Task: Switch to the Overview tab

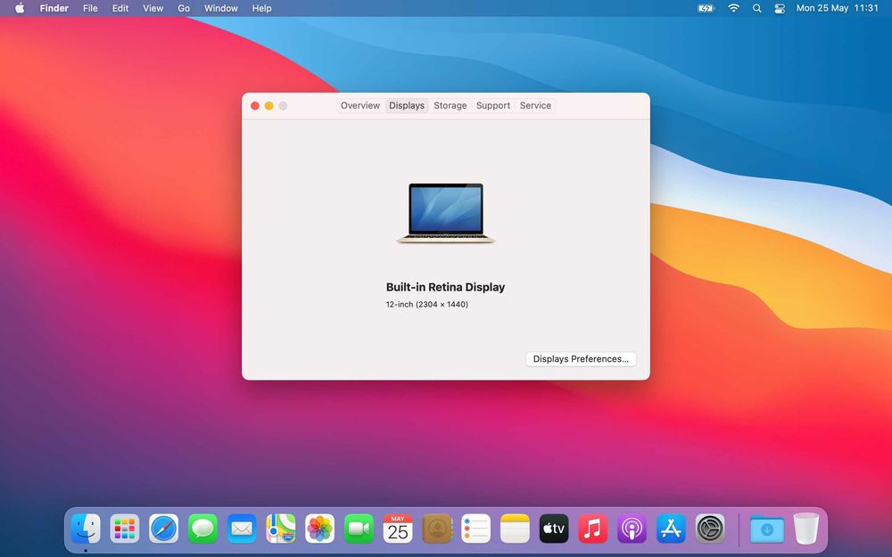Action: pos(360,106)
